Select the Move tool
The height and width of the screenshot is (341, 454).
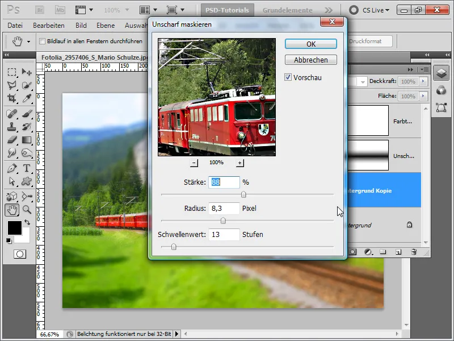27,72
